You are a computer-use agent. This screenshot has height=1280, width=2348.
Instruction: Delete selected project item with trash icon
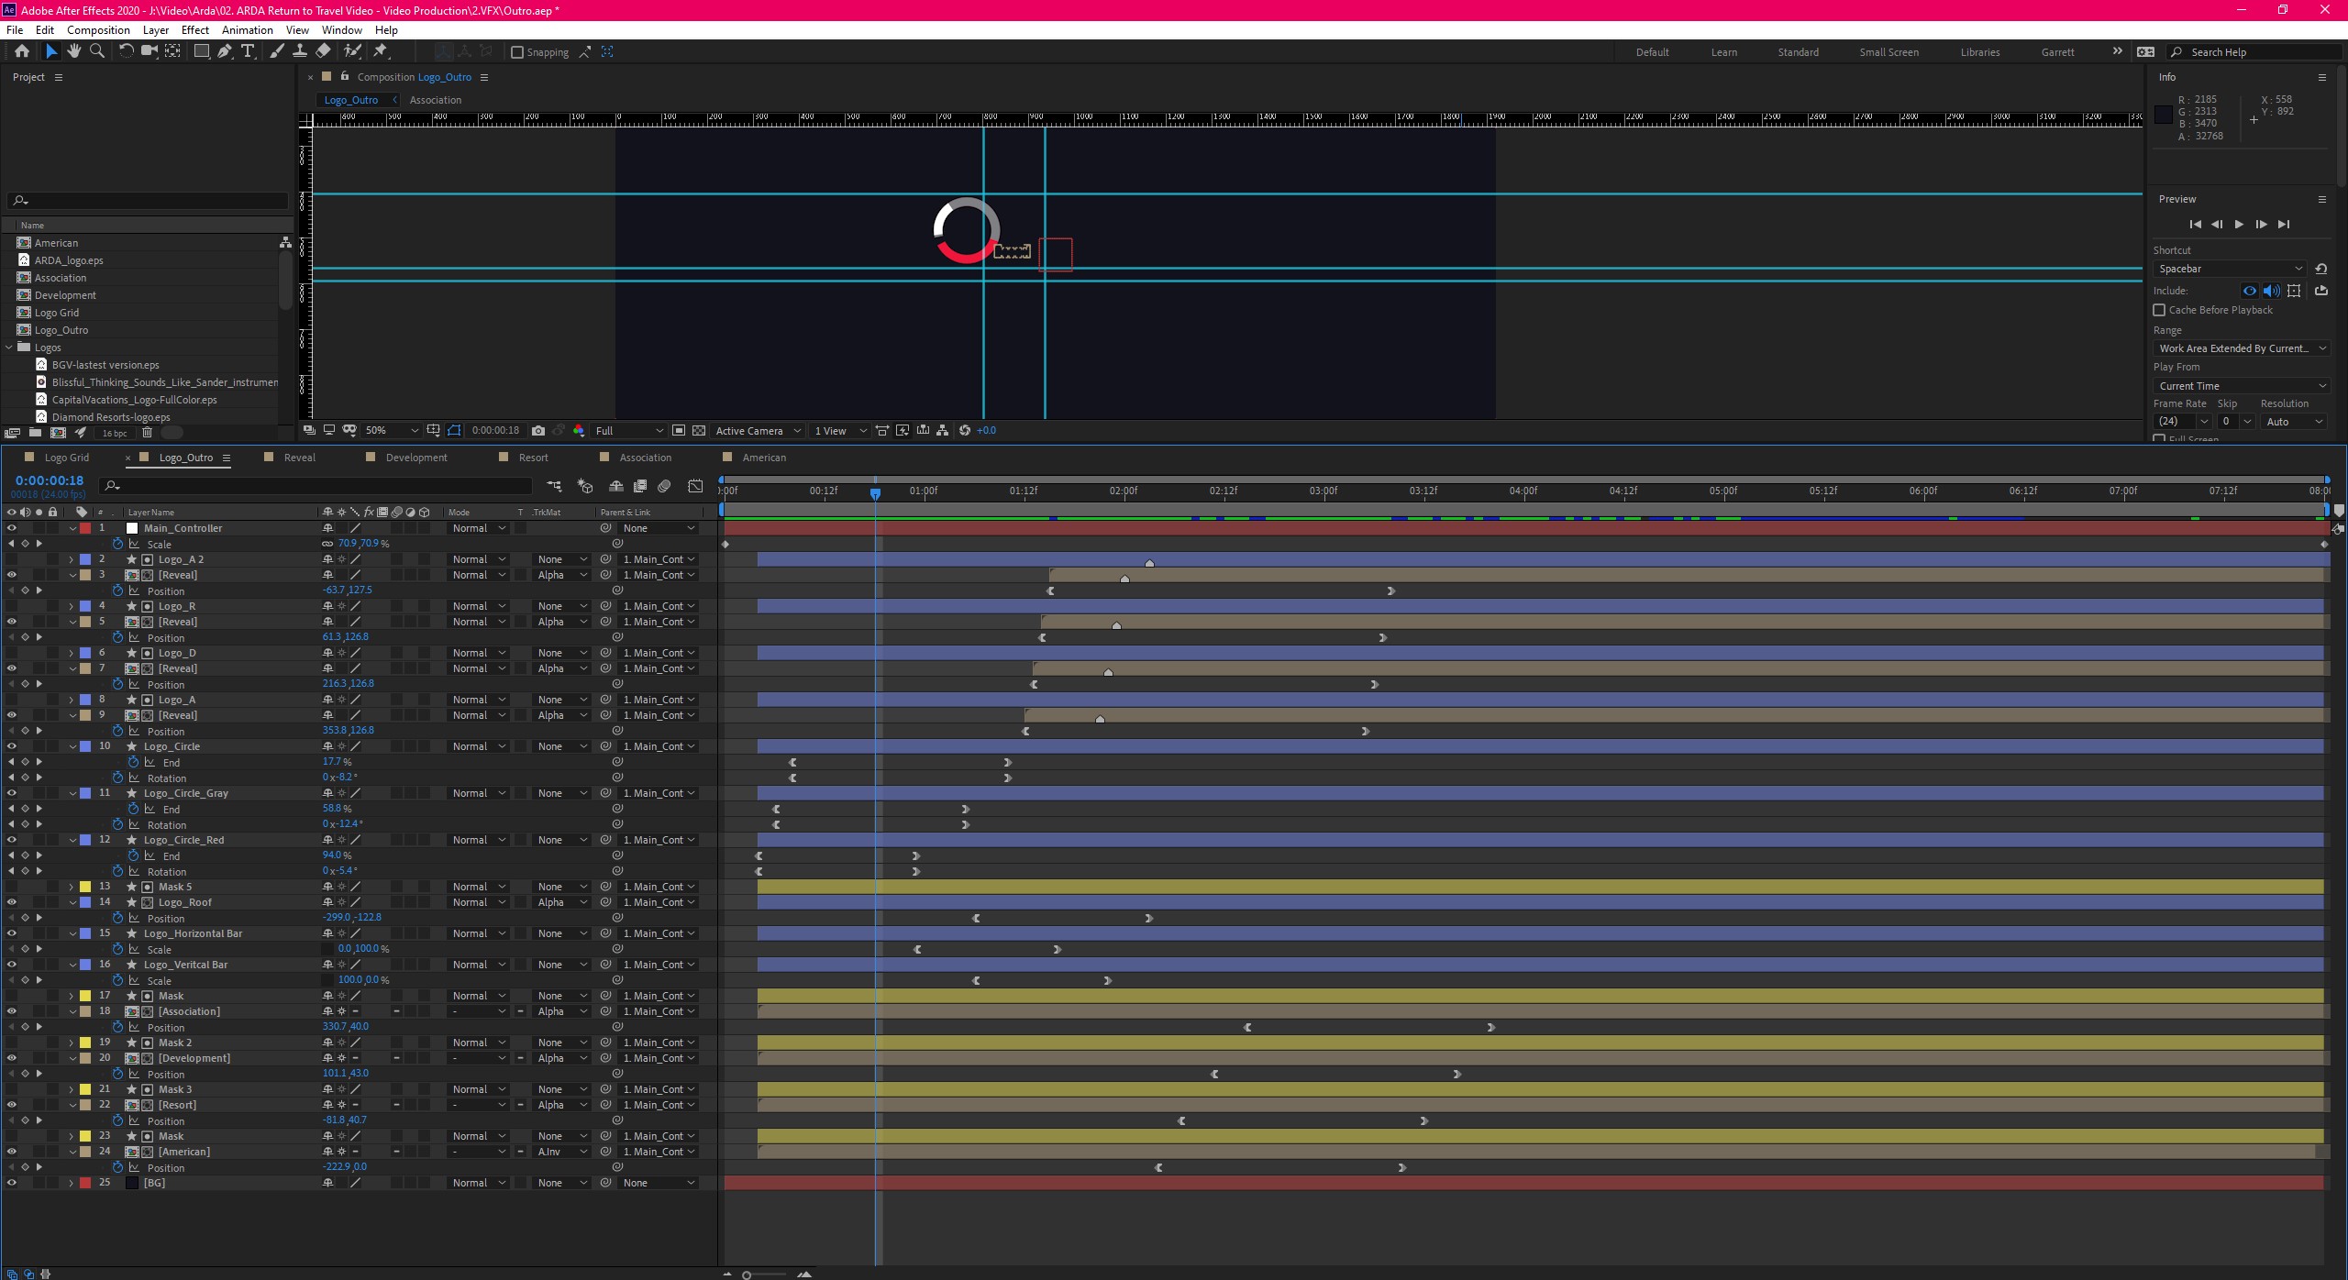coord(147,433)
